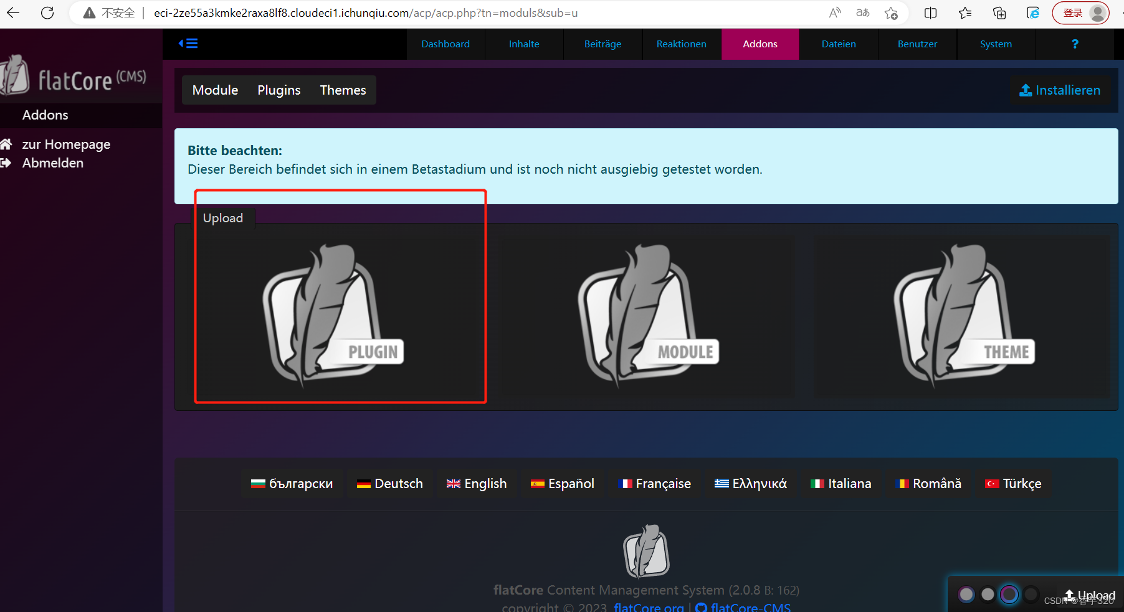Collapse the sidebar with the toggle icon
1124x612 pixels.
tap(188, 44)
